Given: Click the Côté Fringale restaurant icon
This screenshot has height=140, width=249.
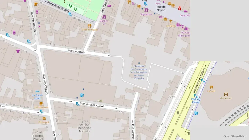Looking at the screenshot, I should (90, 26).
